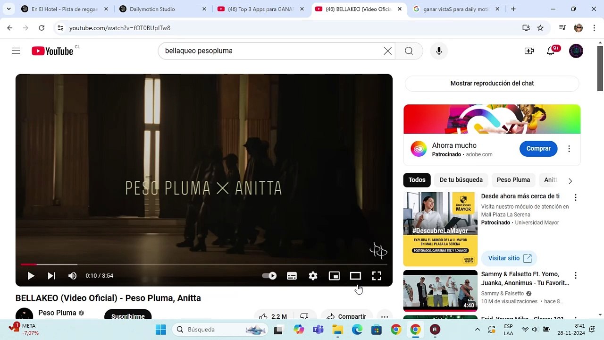Open the Adobe ad options menu
The height and width of the screenshot is (340, 604).
click(x=569, y=148)
